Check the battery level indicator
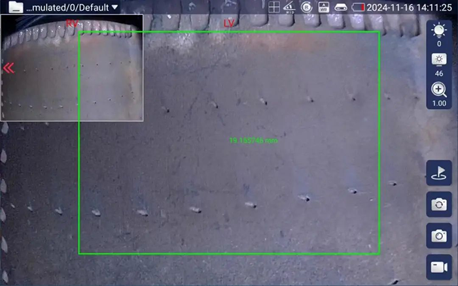The width and height of the screenshot is (458, 286). [359, 7]
